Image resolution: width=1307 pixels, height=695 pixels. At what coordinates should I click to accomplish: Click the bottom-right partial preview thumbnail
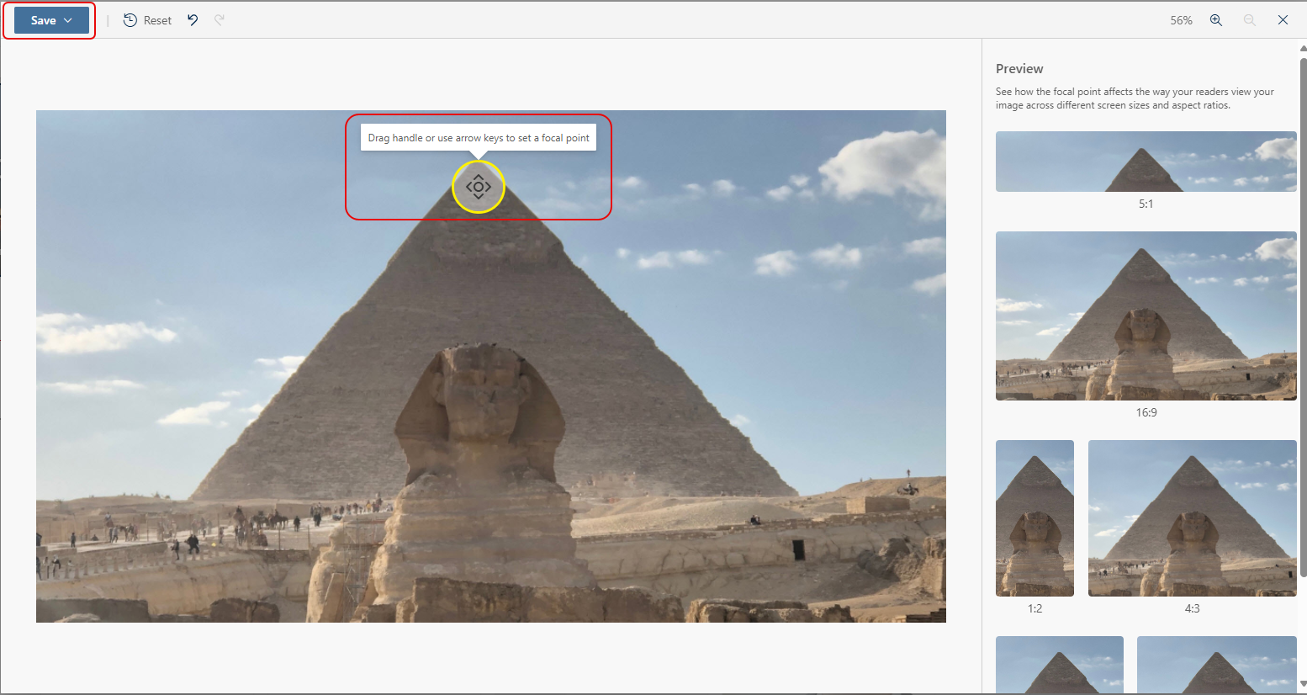click(x=1216, y=665)
